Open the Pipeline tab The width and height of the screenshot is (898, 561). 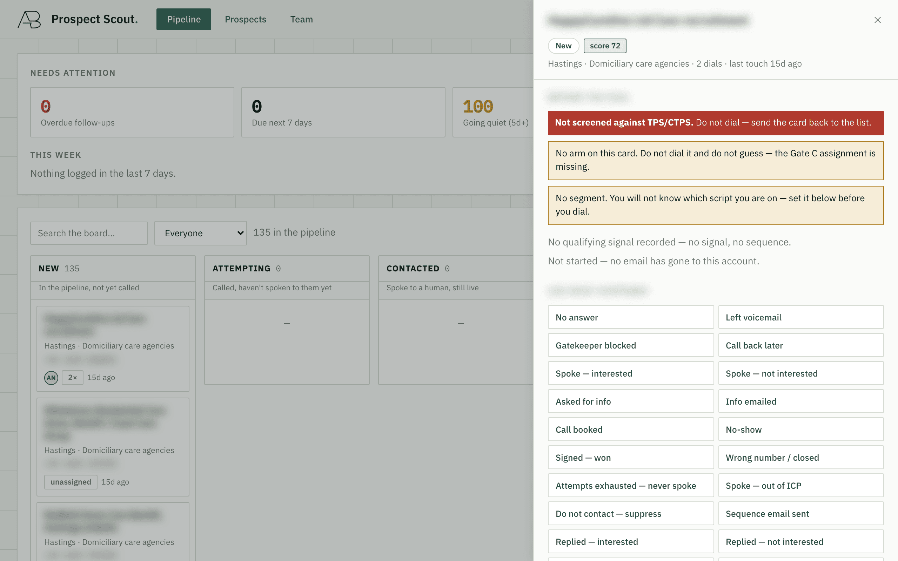[x=184, y=19]
